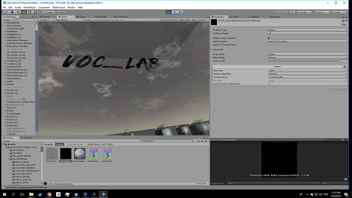Open the Cloud services icon

[292, 12]
